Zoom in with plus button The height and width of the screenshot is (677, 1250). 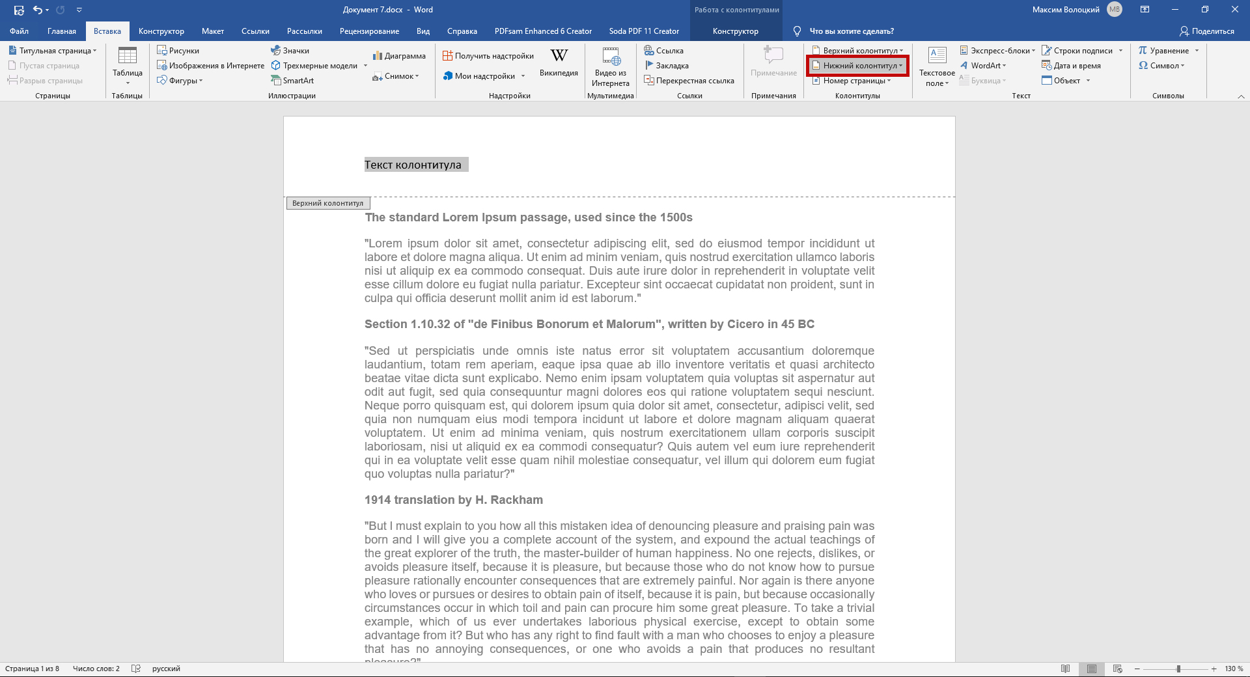[1214, 669]
